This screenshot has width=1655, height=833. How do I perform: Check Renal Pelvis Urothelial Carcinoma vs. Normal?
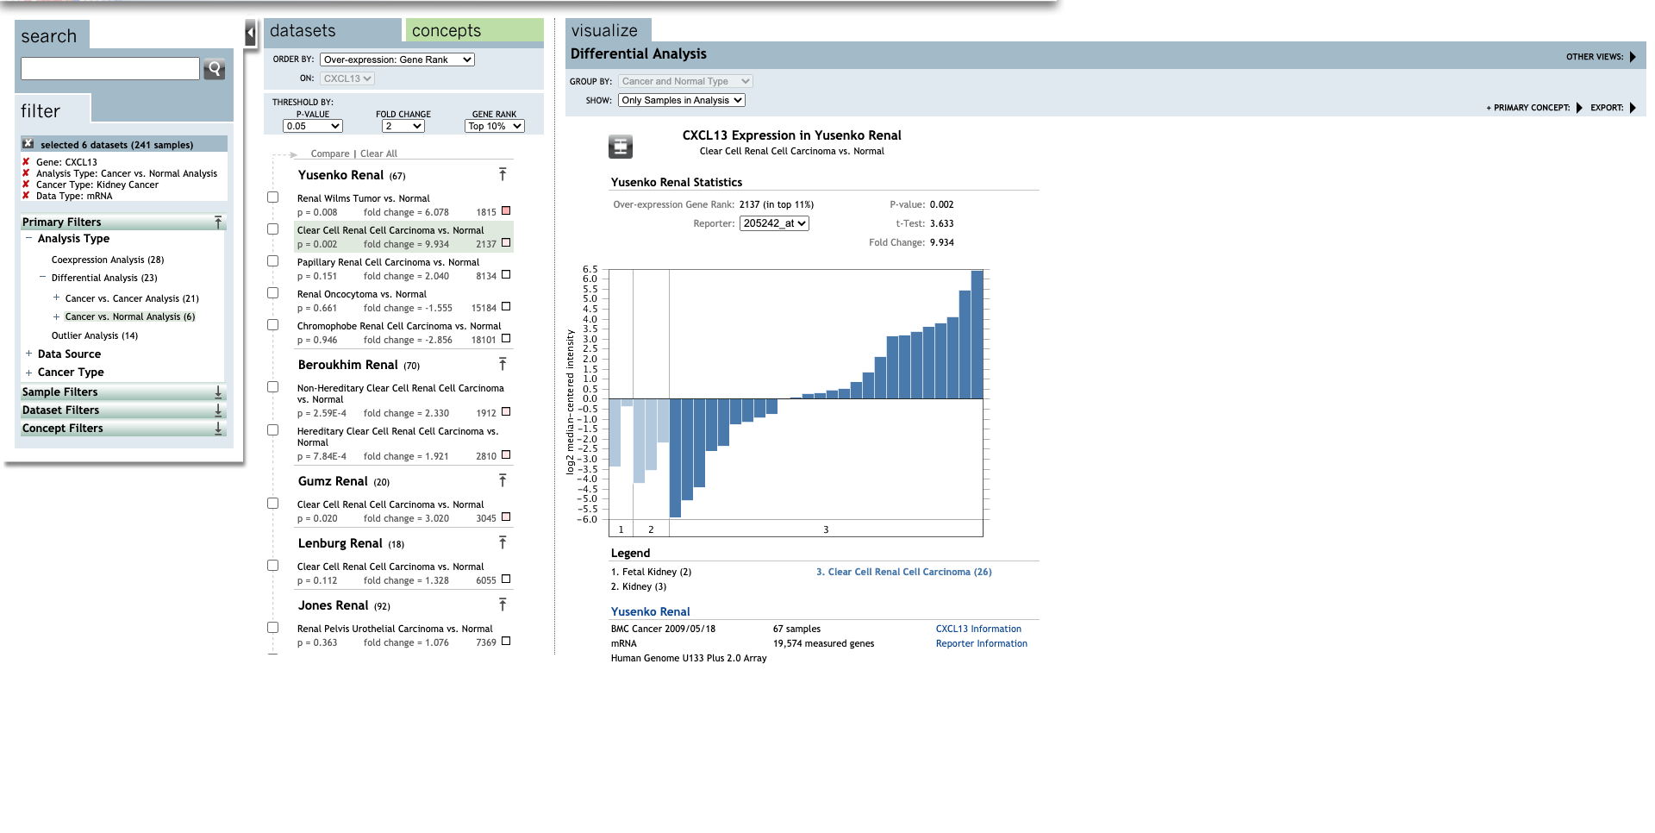pyautogui.click(x=273, y=628)
